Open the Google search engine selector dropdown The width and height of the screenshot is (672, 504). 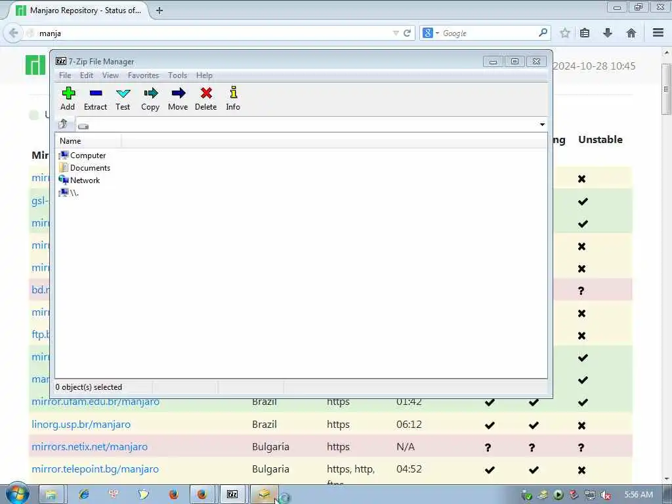(430, 33)
